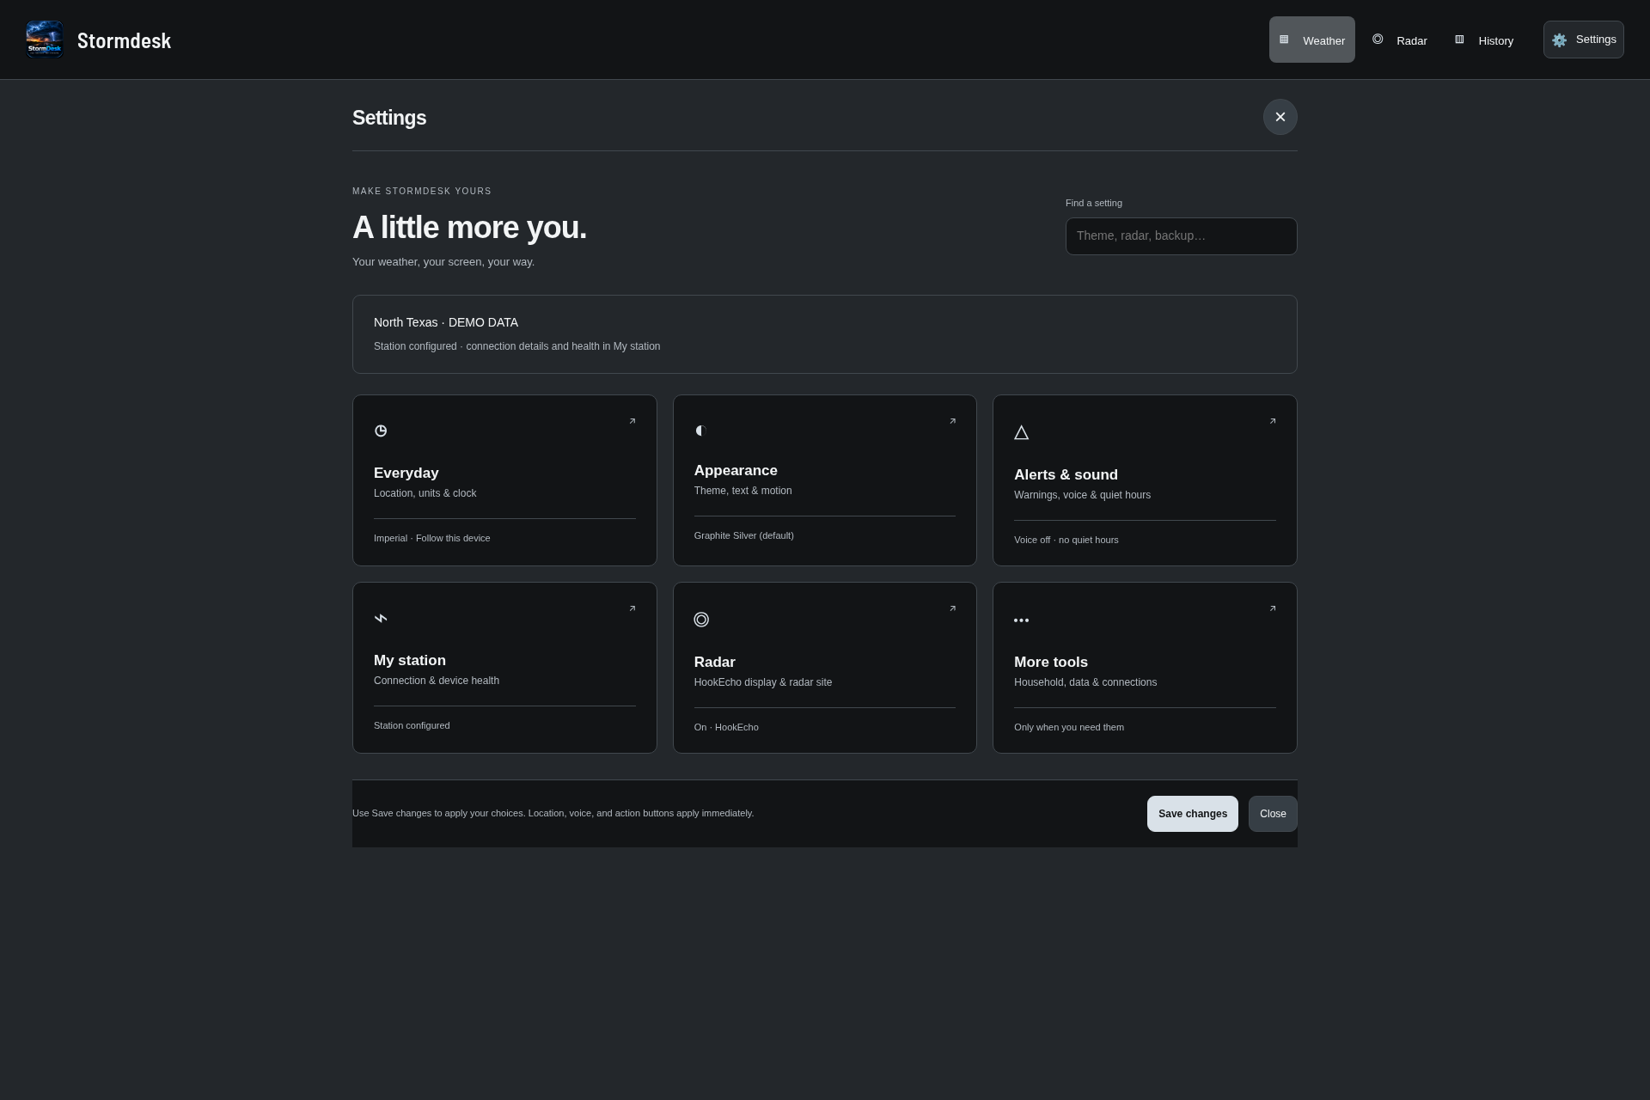Click the gear icon in Settings button

pos(1559,40)
